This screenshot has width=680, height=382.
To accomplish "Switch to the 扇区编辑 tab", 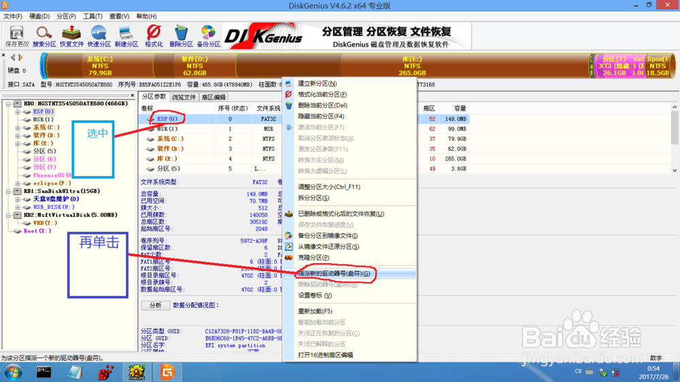I will tap(214, 97).
